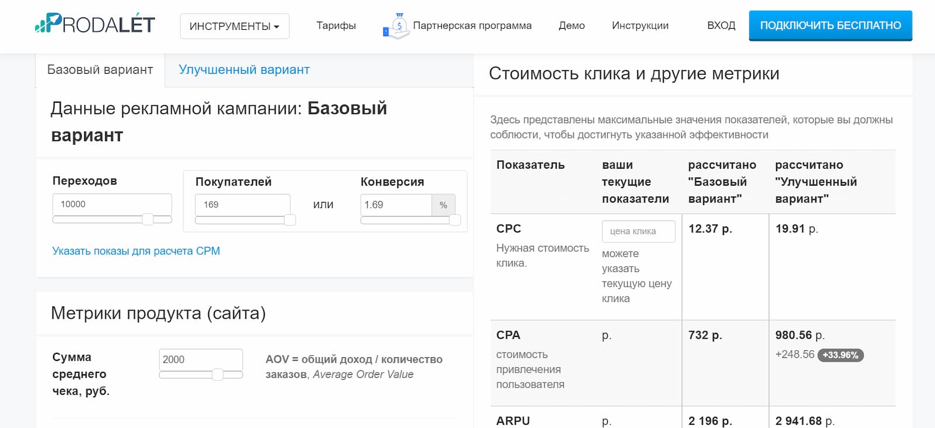This screenshot has width=935, height=428.
Task: Click the 2 941.68 р. ARPU value
Action: click(805, 421)
